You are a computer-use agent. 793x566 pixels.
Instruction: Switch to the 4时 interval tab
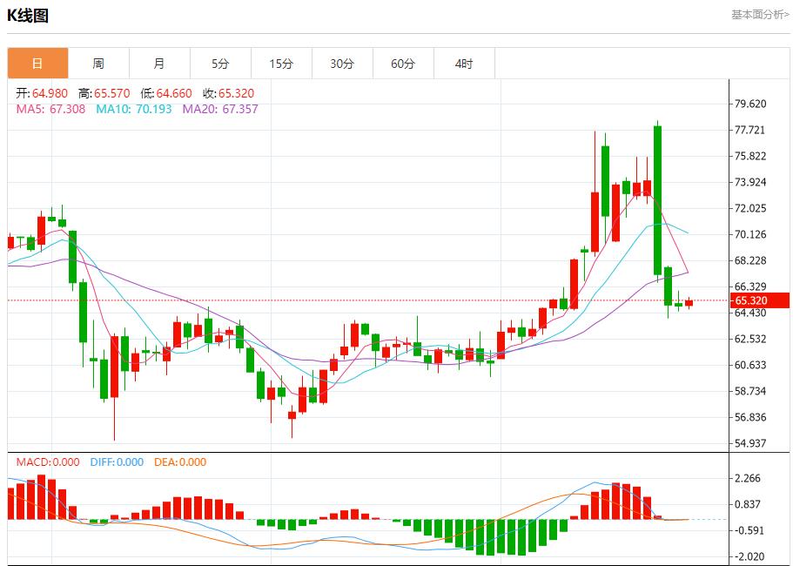[x=464, y=64]
